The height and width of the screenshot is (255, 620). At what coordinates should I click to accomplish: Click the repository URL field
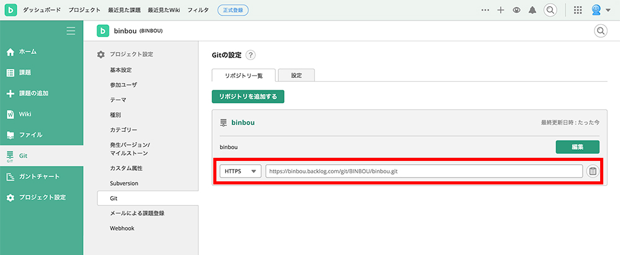[424, 171]
